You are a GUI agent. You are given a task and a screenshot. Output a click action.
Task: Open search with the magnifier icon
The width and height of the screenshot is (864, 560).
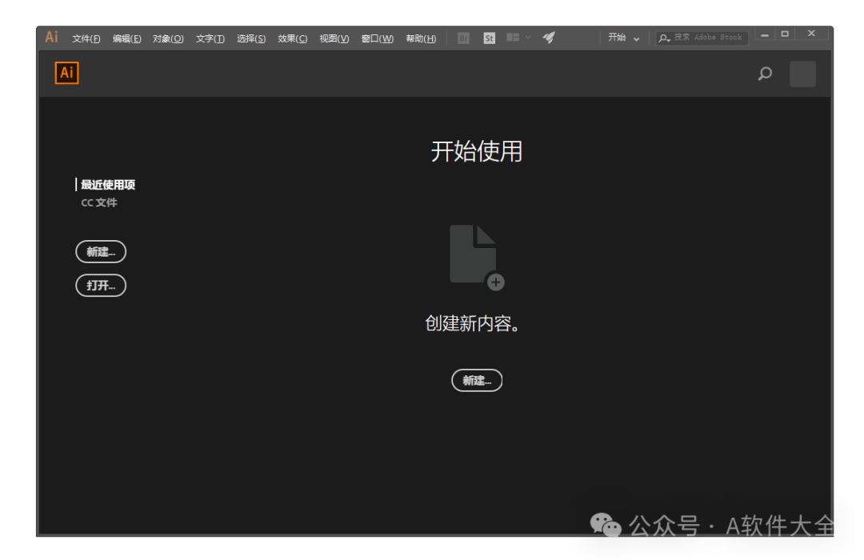click(x=766, y=73)
